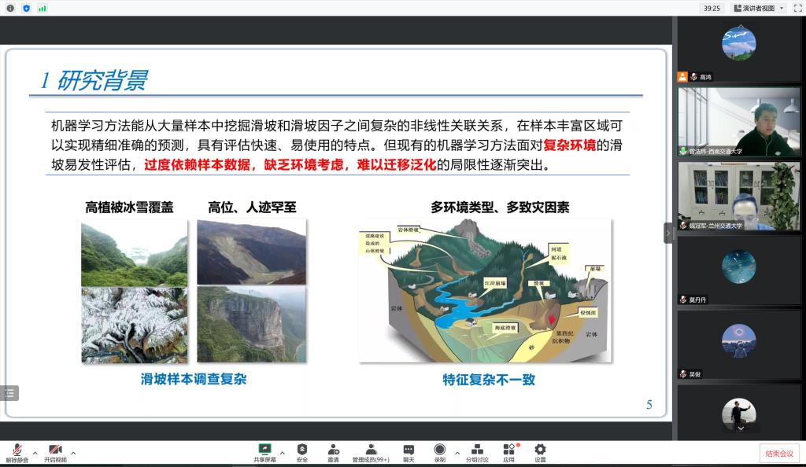Open the invite (邀请) dialog

coord(334,452)
